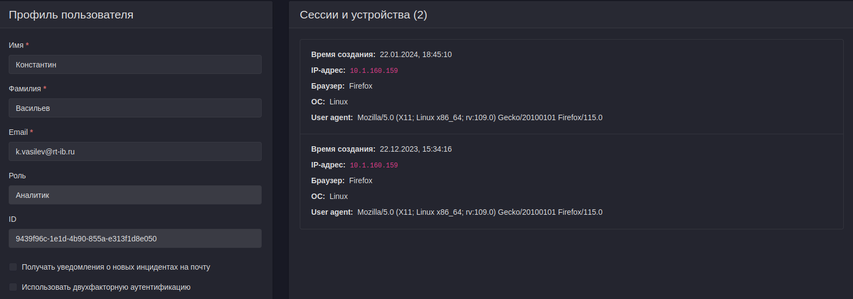Click the Имя field containing Константин
Viewport: 853px width, 299px height.
pos(135,64)
